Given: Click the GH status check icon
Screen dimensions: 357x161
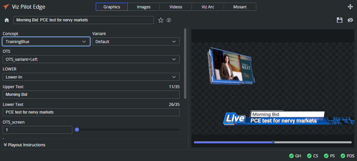Looking at the screenshot, I should (291, 156).
